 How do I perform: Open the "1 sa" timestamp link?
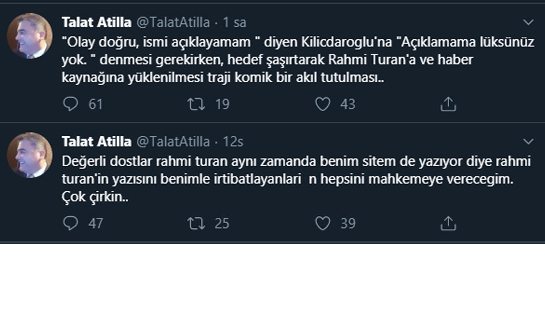(x=234, y=22)
